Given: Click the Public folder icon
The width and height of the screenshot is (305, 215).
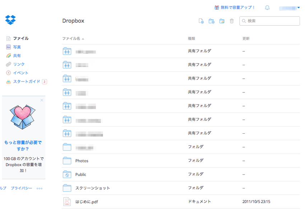Looking at the screenshot, I should pos(67,175).
